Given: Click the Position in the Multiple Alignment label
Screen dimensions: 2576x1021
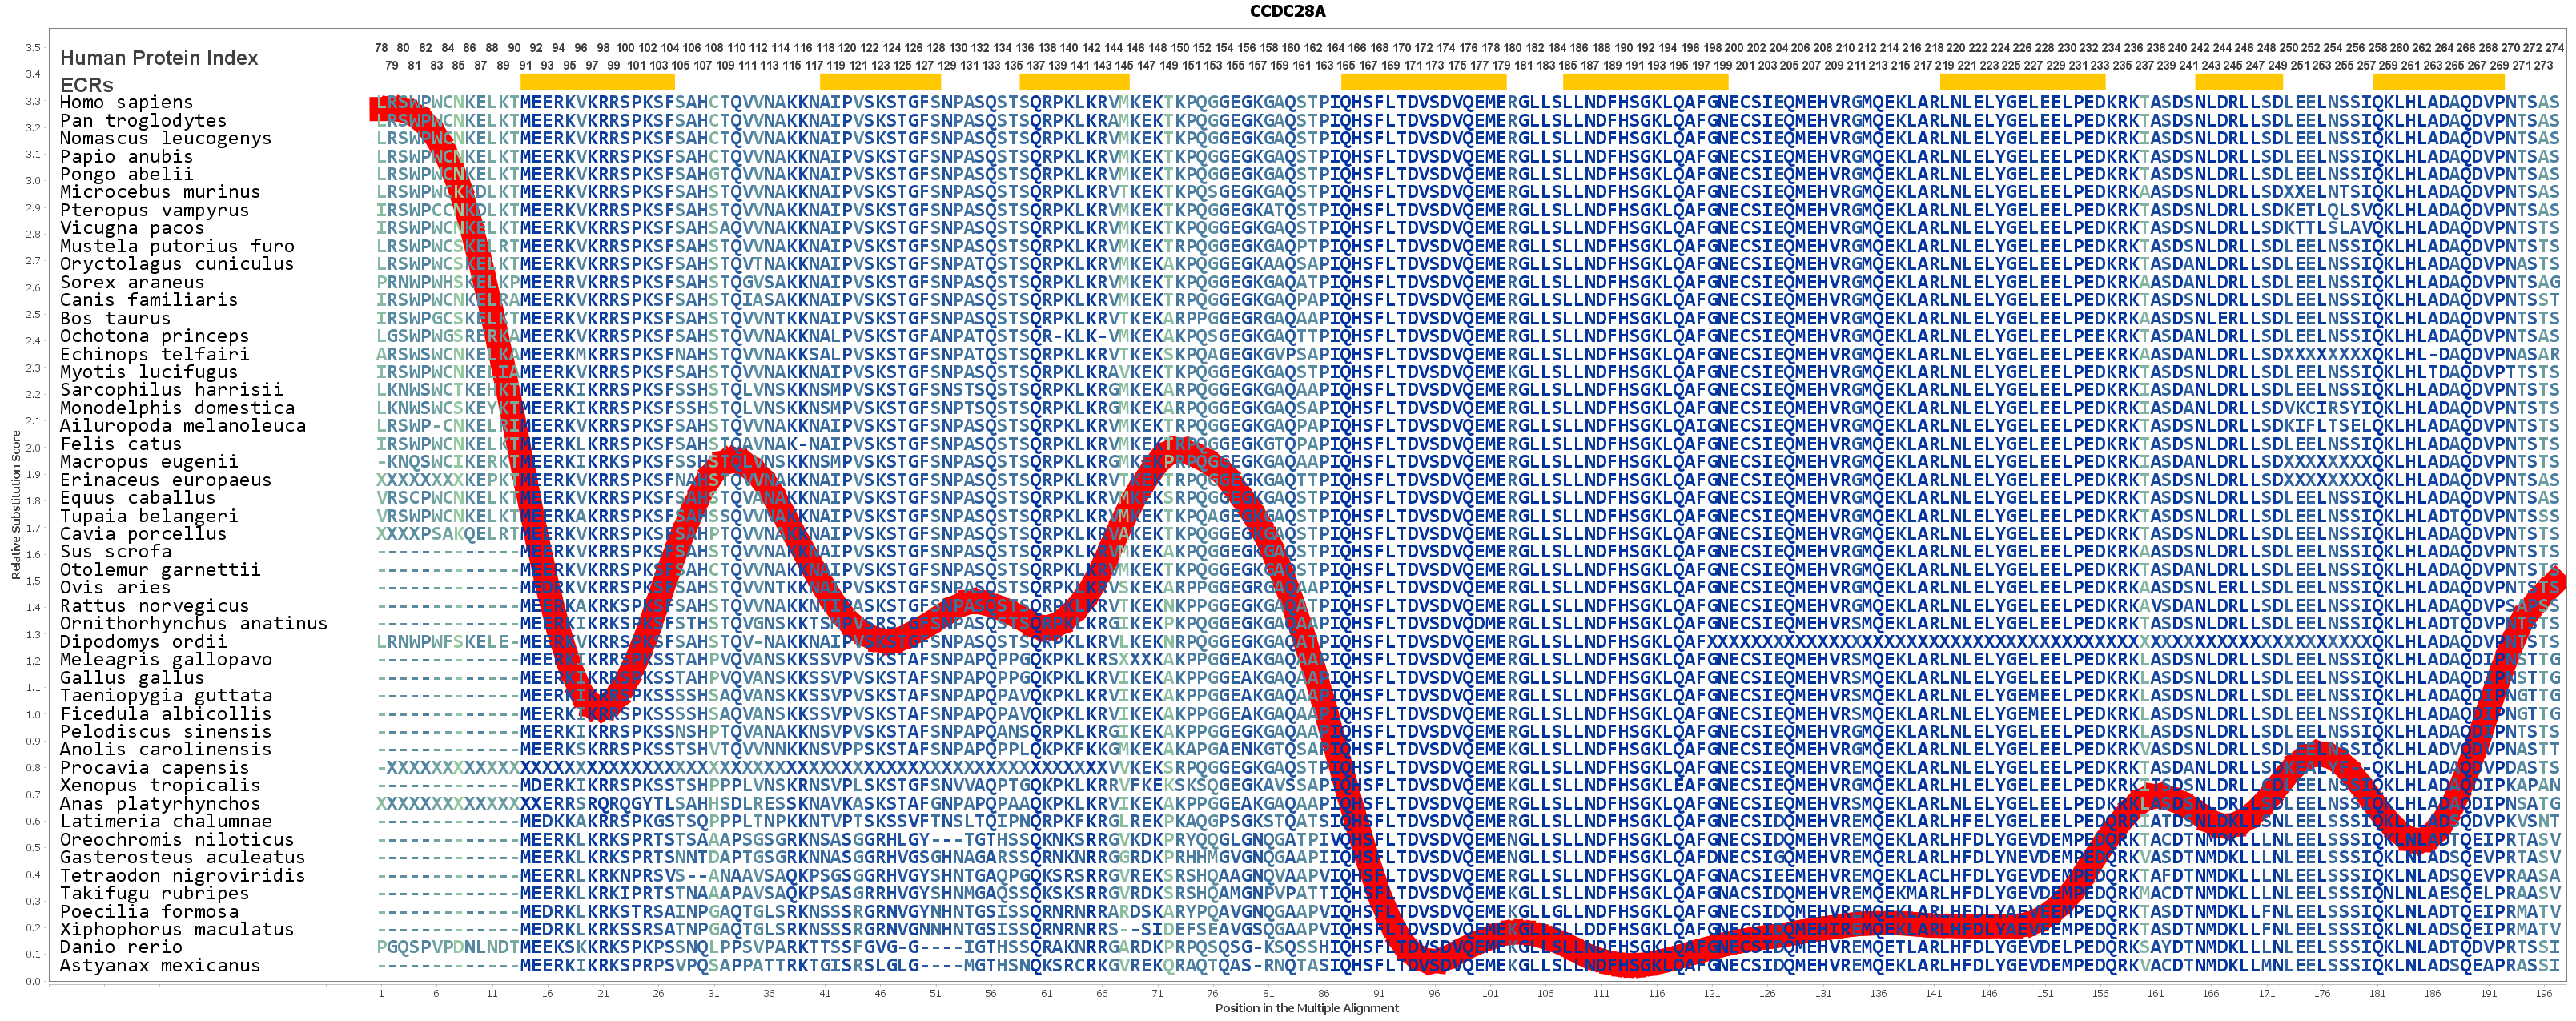Looking at the screenshot, I should 1306,1008.
